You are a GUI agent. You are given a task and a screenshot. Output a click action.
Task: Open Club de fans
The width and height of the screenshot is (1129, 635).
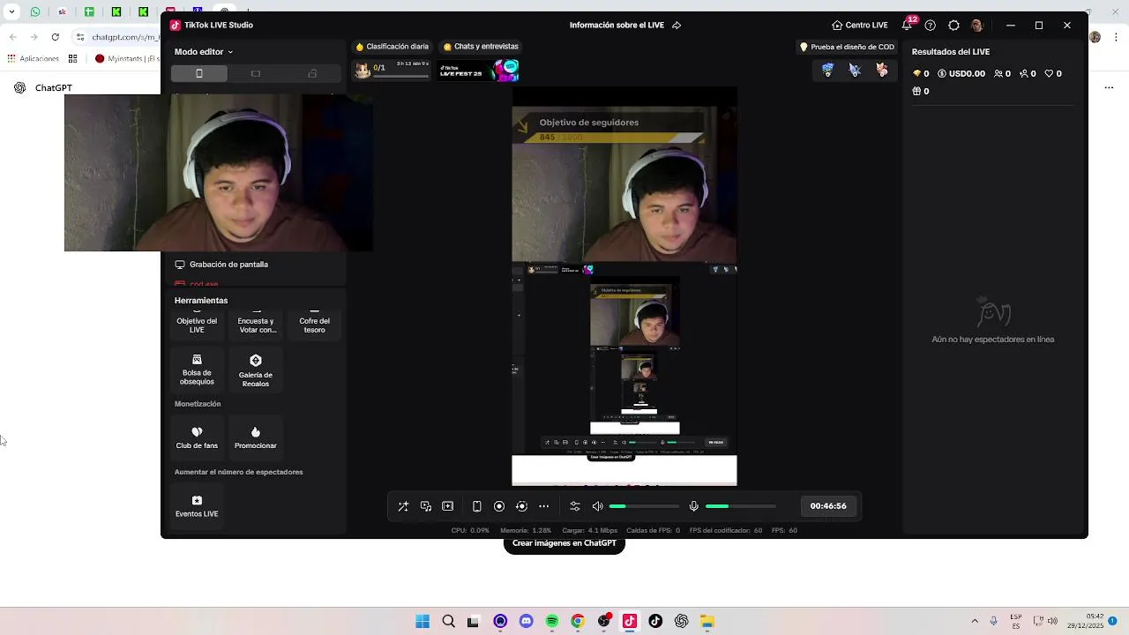[x=197, y=437]
